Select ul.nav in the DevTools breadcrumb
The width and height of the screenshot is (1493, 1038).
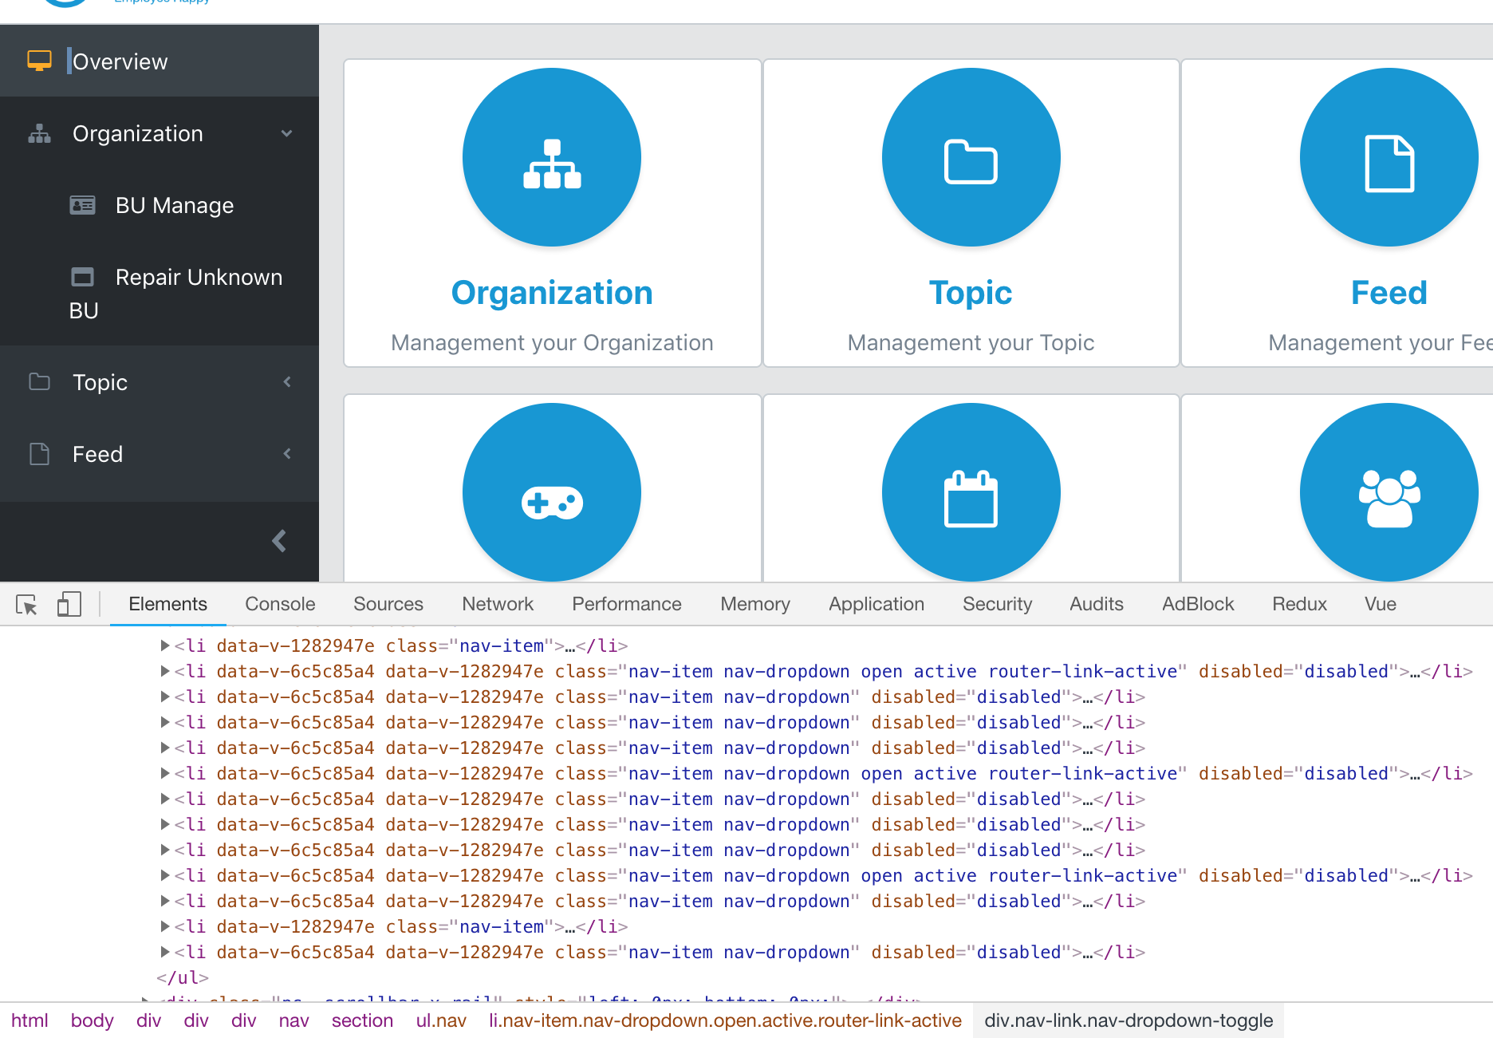pyautogui.click(x=439, y=1020)
